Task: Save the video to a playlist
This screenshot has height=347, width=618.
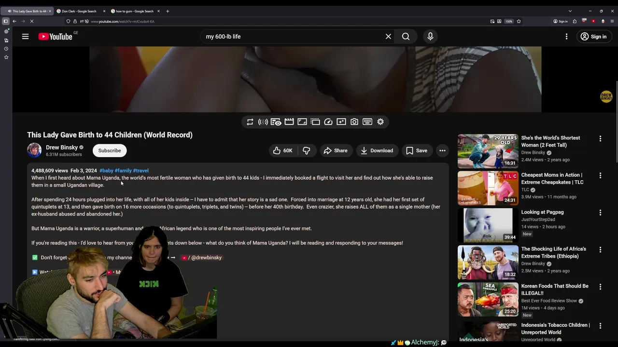Action: pos(417,150)
